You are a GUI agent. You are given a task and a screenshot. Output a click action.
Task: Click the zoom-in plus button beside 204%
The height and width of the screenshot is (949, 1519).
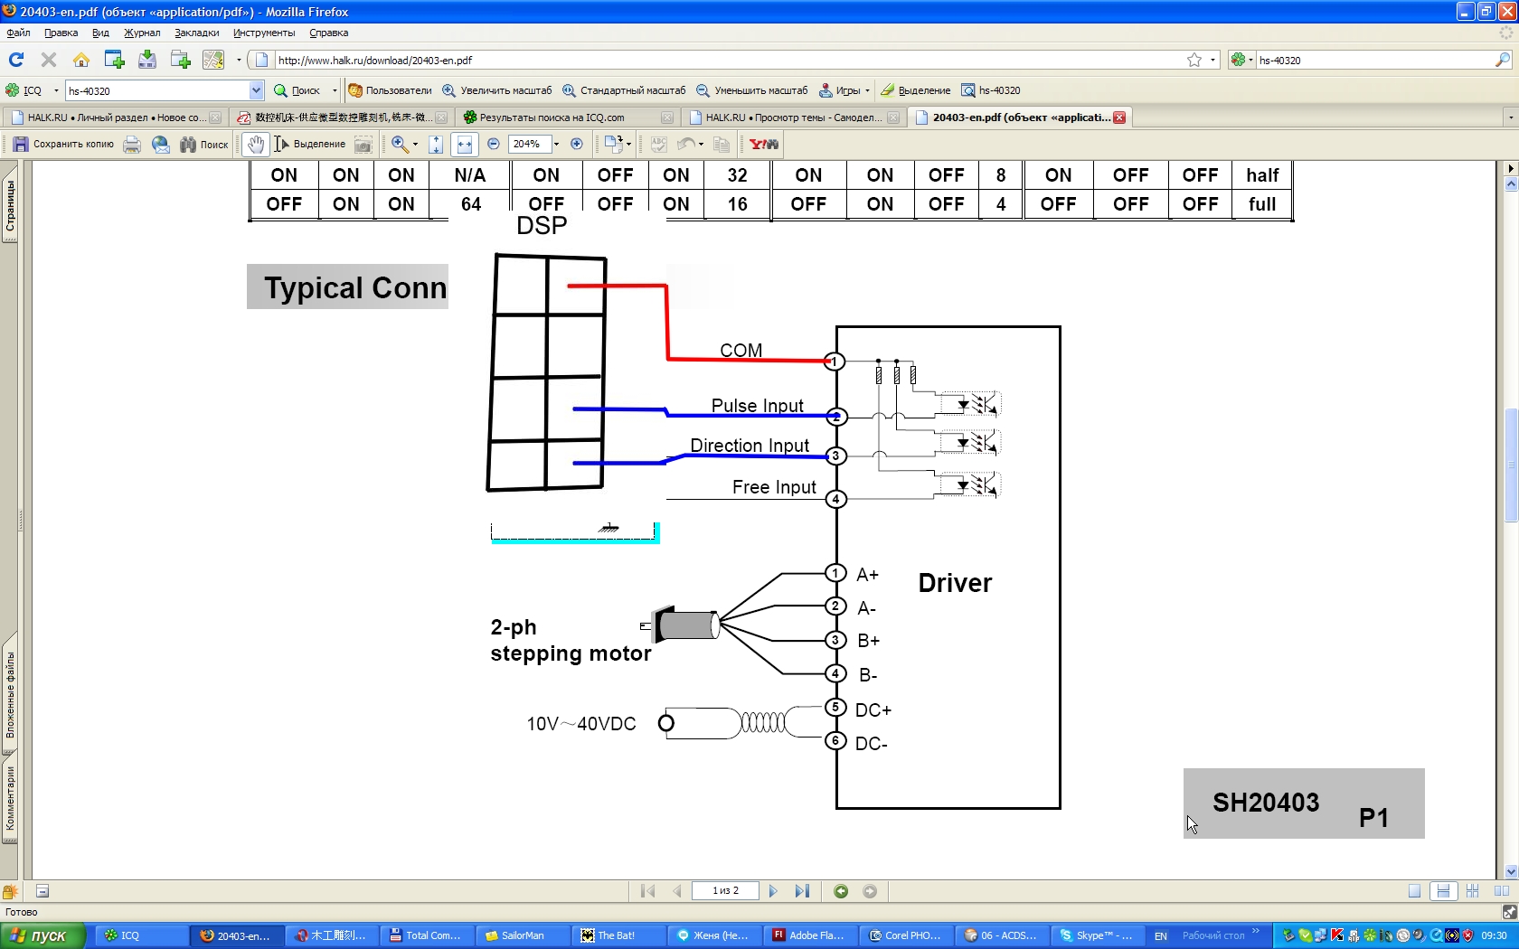[x=577, y=144]
